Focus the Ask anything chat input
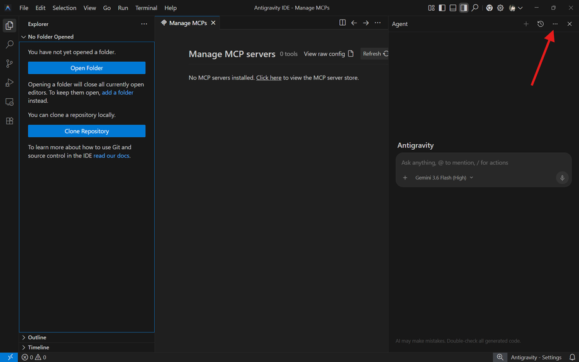The width and height of the screenshot is (579, 362). (483, 162)
